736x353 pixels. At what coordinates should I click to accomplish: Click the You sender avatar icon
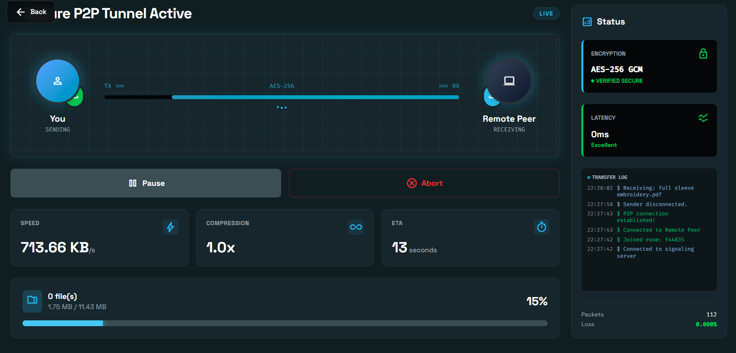tap(58, 81)
